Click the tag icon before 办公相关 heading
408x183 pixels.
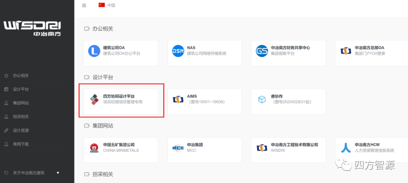coord(87,29)
